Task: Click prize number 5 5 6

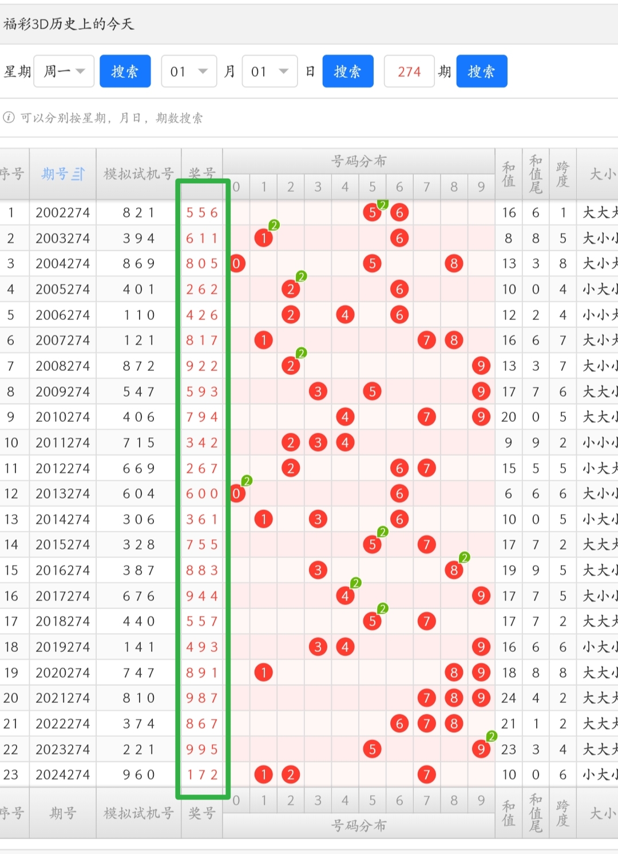Action: pyautogui.click(x=202, y=212)
